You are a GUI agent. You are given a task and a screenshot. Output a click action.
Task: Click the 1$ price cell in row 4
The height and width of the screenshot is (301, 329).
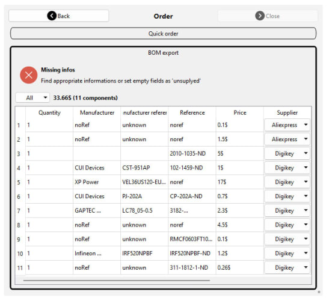pyautogui.click(x=240, y=168)
